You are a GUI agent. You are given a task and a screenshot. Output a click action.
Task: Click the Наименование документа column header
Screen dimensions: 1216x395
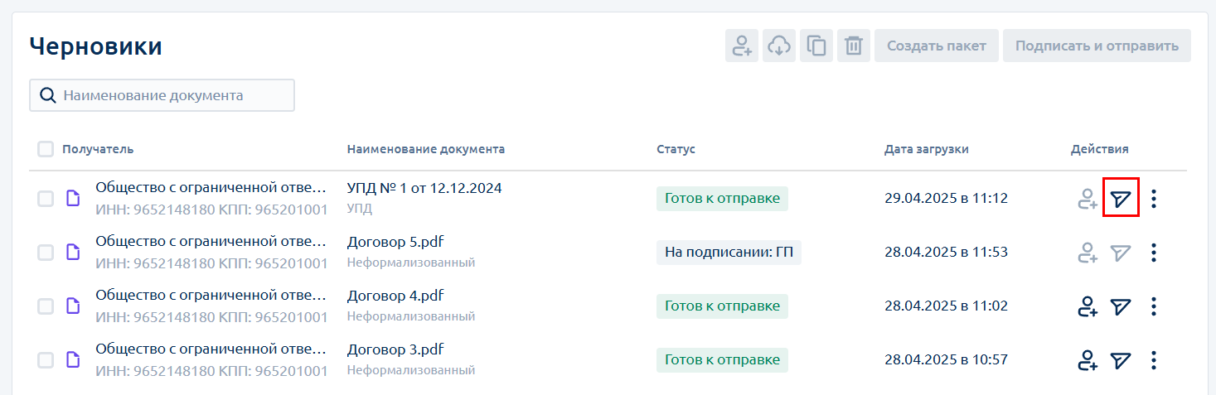[426, 149]
